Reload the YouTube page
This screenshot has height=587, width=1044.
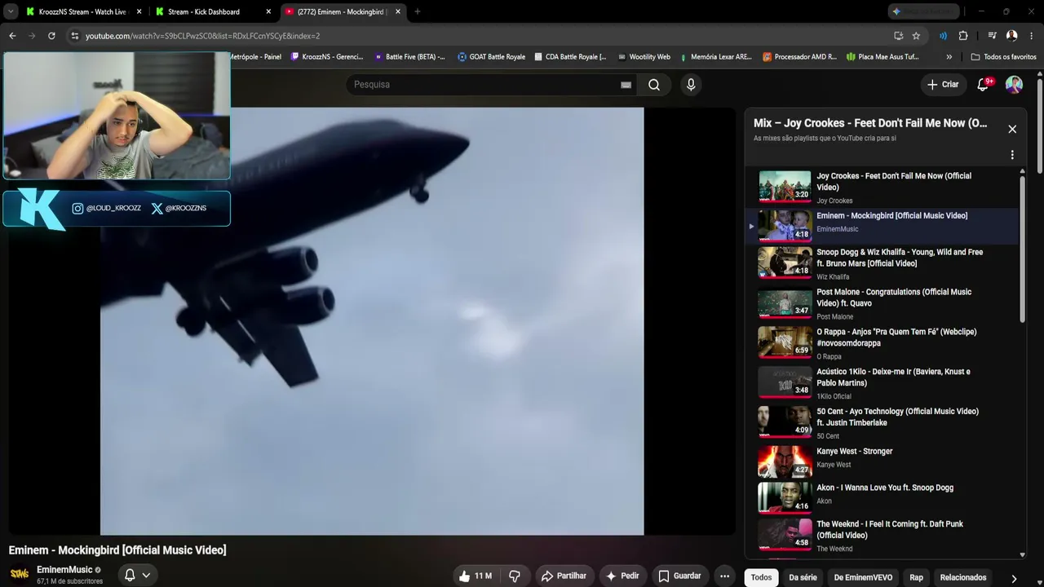point(51,36)
